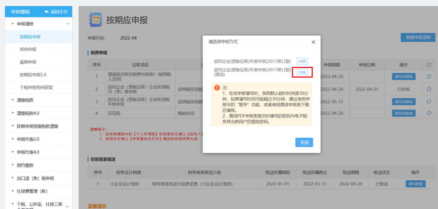Select 按期应申报 in sidebar
This screenshot has height=209, width=438.
30,37
